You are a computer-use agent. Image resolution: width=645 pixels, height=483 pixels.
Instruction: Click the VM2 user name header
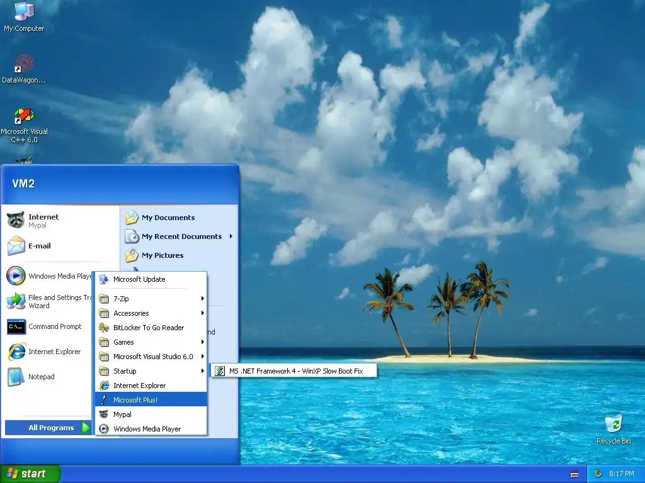[x=23, y=184]
